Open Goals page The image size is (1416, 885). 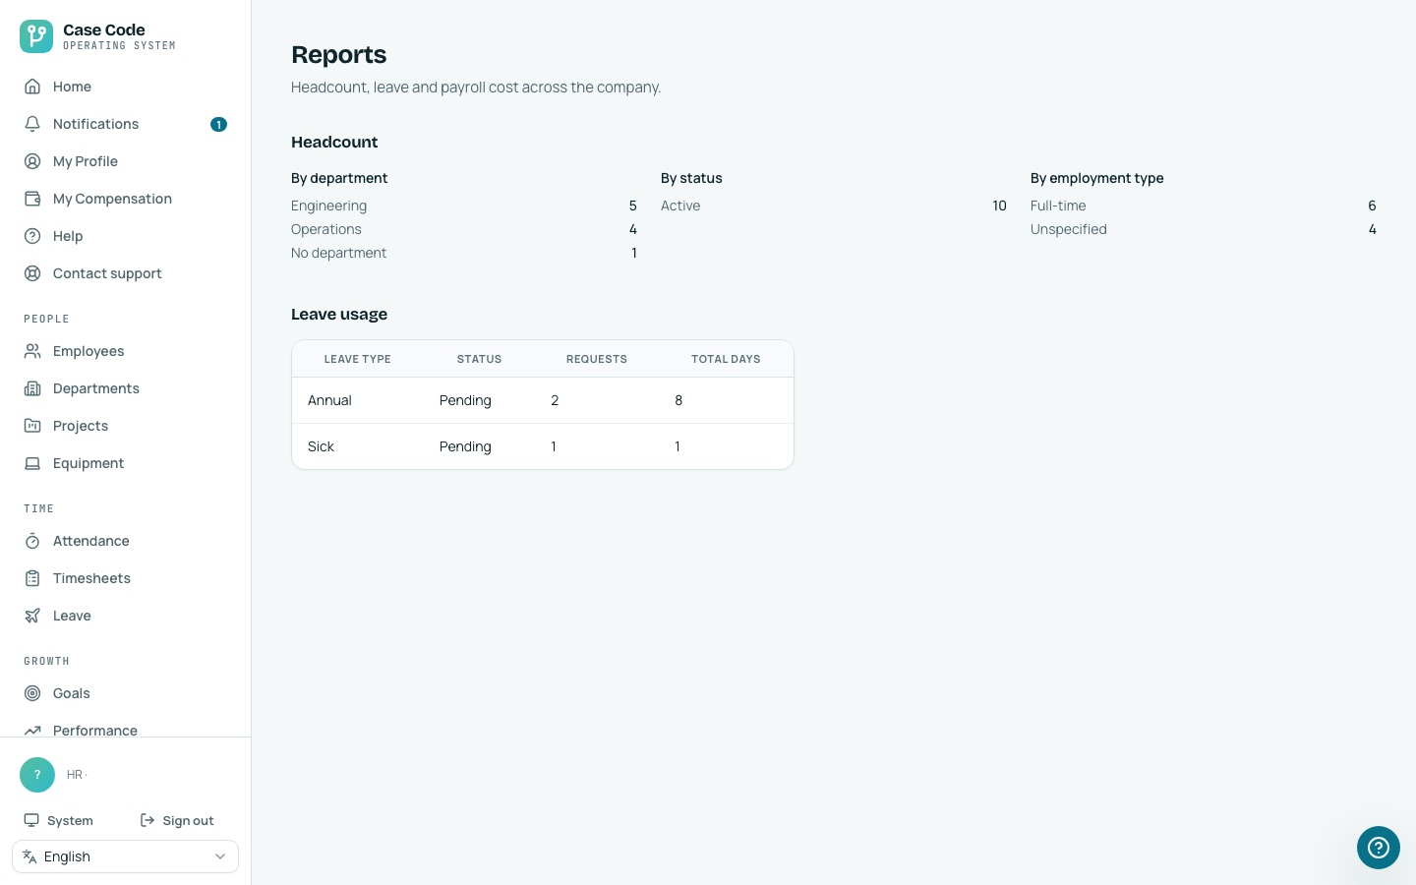[125, 693]
